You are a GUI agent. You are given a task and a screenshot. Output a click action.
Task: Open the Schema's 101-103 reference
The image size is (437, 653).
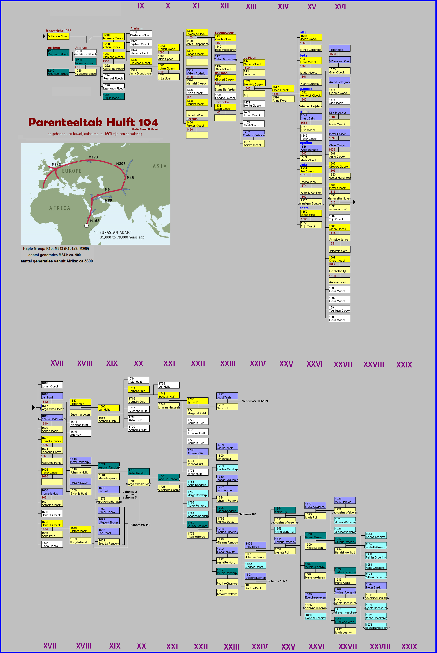(x=255, y=401)
